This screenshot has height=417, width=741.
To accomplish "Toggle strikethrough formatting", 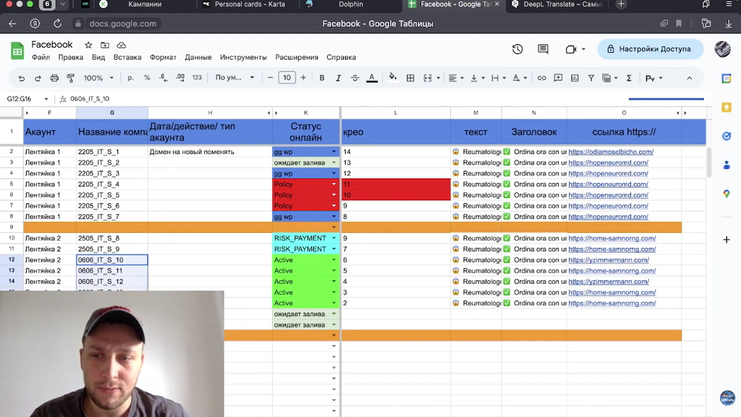I will [355, 78].
